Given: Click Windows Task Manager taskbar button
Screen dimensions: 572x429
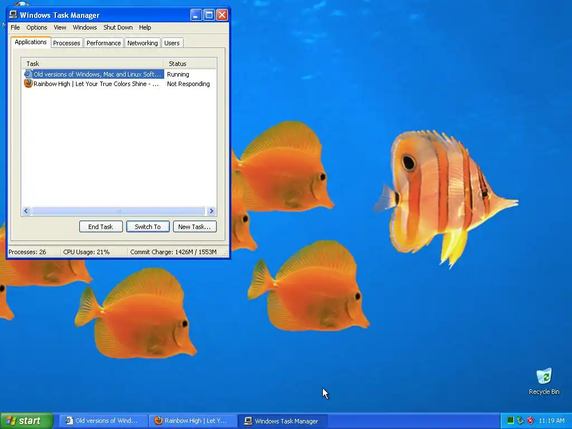Looking at the screenshot, I should (283, 421).
